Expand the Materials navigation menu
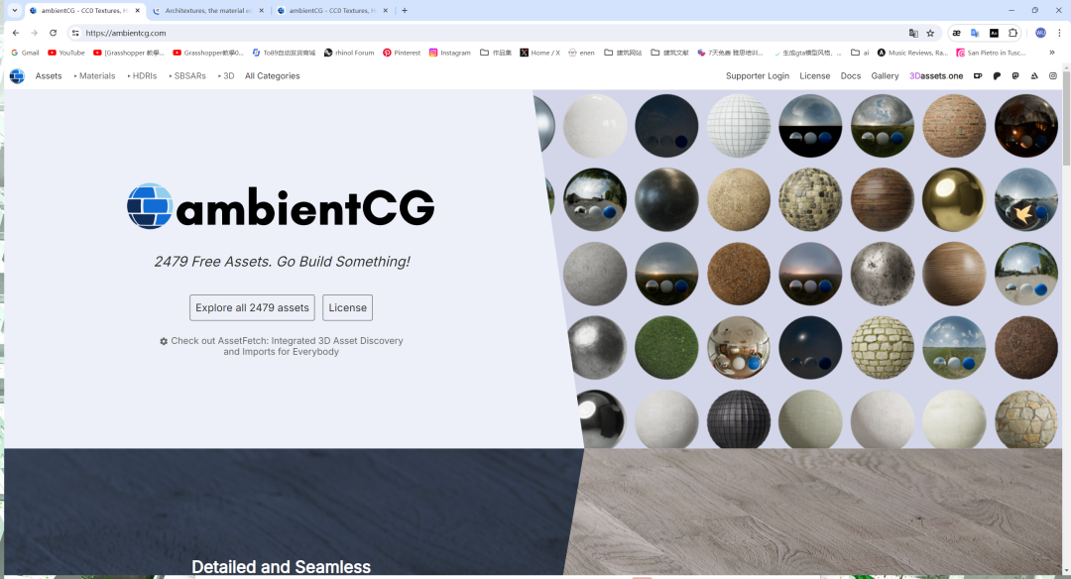1071x579 pixels. 95,75
